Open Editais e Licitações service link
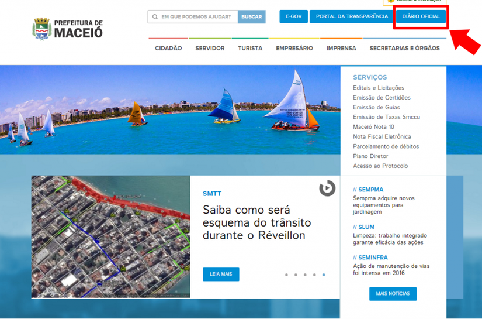The width and height of the screenshot is (482, 319). [379, 88]
